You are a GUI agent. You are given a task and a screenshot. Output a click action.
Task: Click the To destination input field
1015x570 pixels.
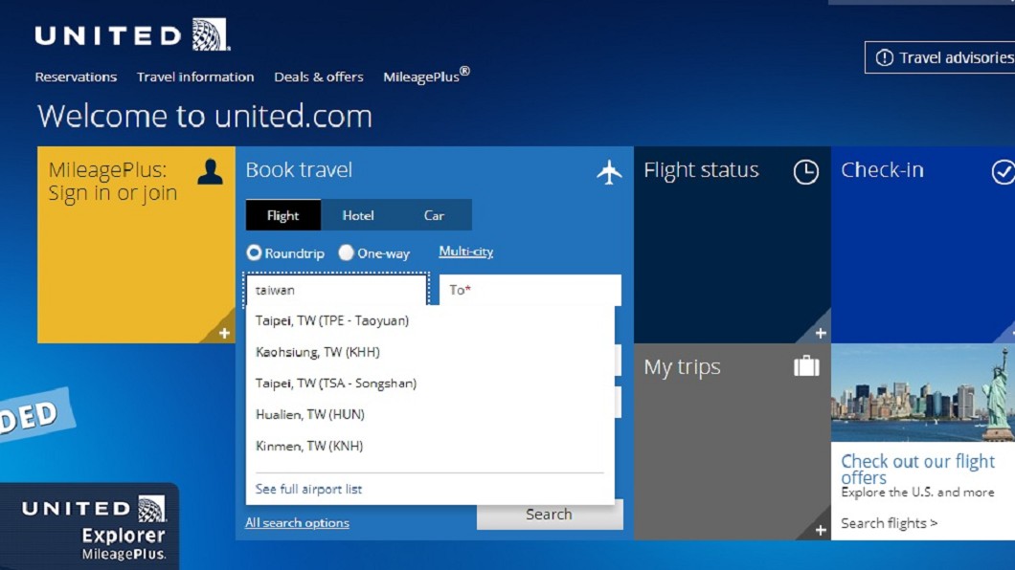pyautogui.click(x=530, y=290)
